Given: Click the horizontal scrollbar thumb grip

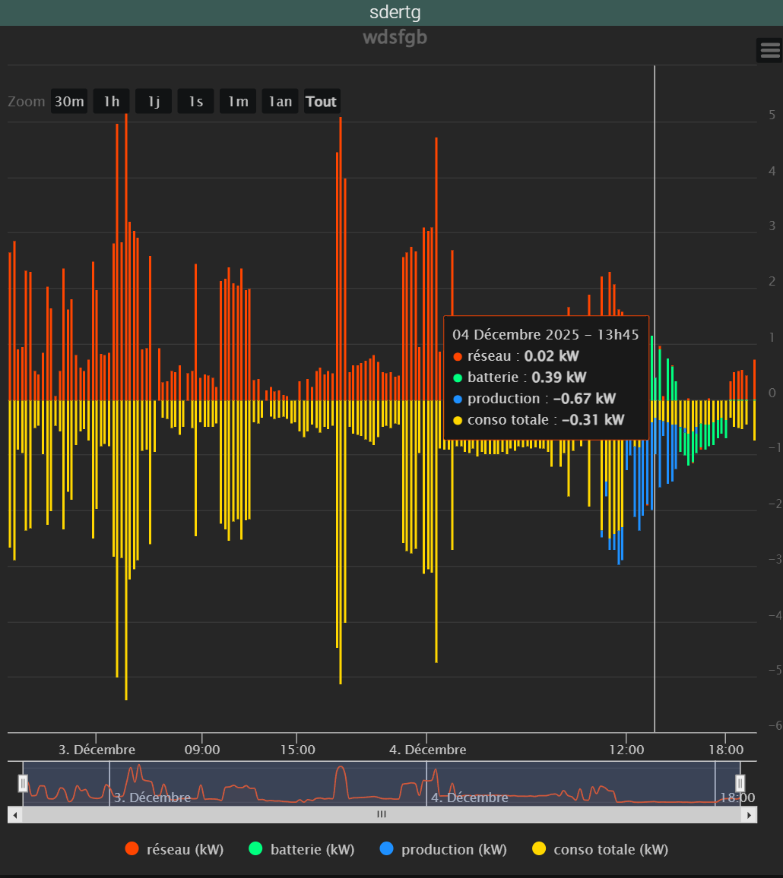Looking at the screenshot, I should [x=382, y=815].
